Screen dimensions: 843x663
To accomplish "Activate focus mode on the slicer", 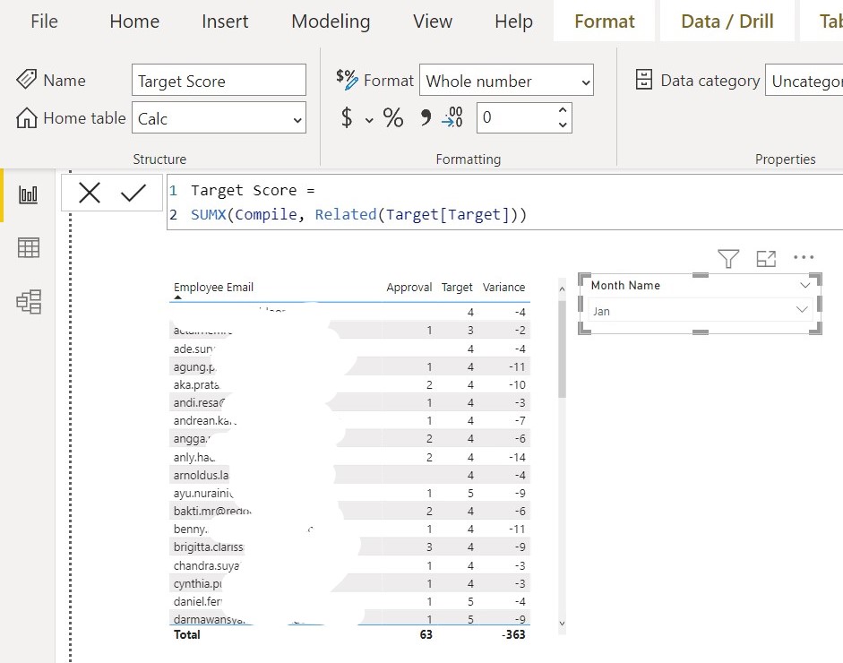I will [766, 259].
